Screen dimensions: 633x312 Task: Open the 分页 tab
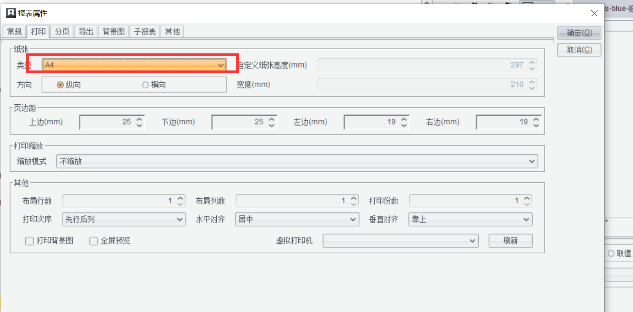62,31
